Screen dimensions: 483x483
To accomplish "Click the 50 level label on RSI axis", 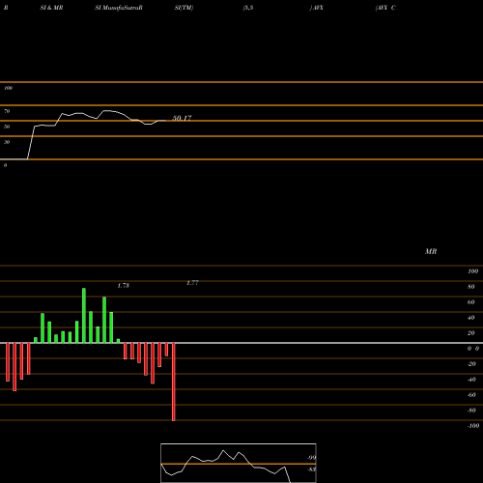I will click(7, 127).
